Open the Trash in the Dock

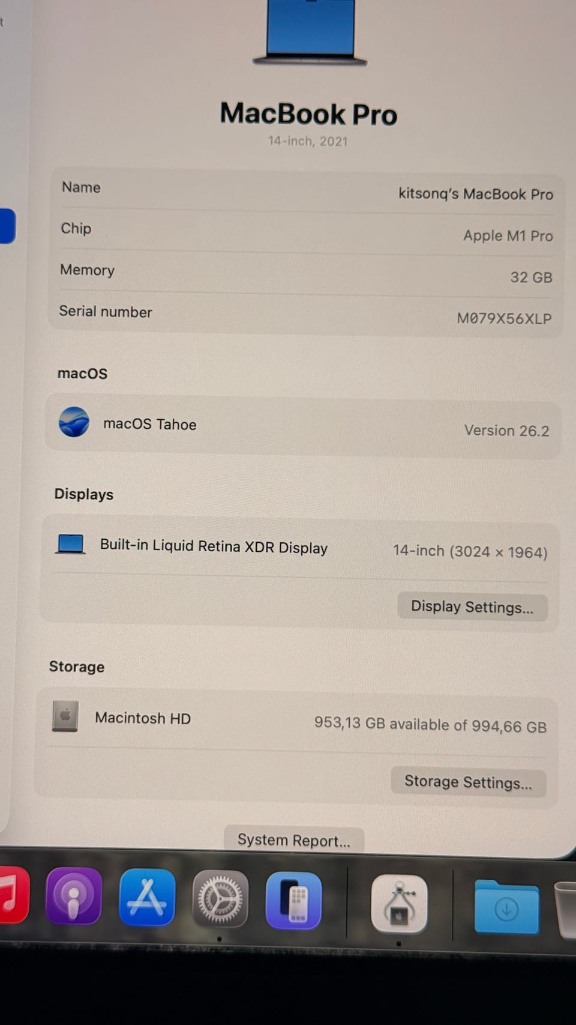[x=566, y=909]
